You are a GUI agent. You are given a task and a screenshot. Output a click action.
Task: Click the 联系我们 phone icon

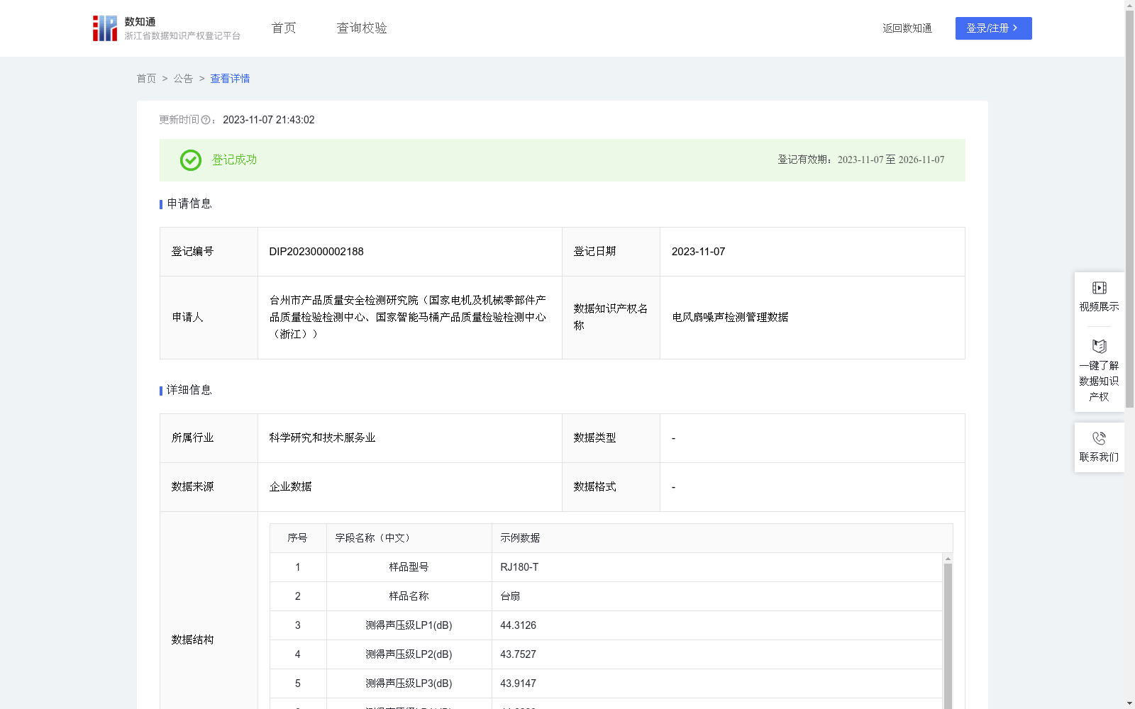point(1099,438)
